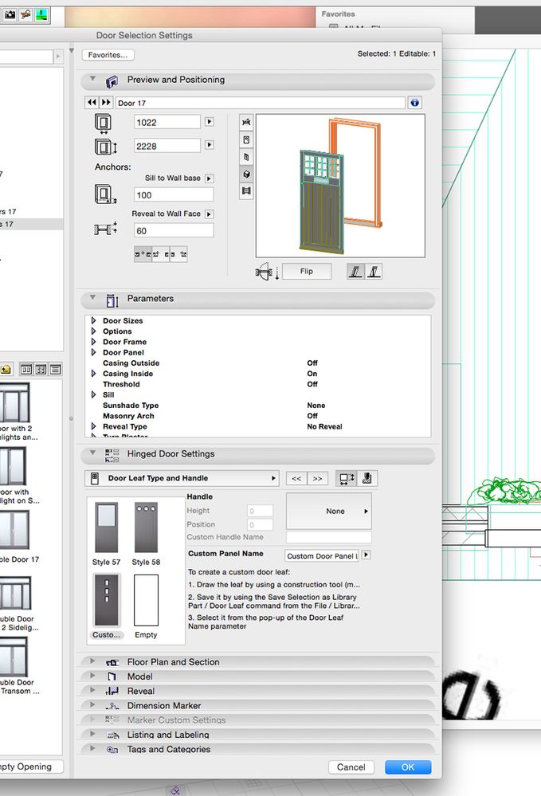Open the Door Leaf Type and Handle dropdown

(182, 479)
